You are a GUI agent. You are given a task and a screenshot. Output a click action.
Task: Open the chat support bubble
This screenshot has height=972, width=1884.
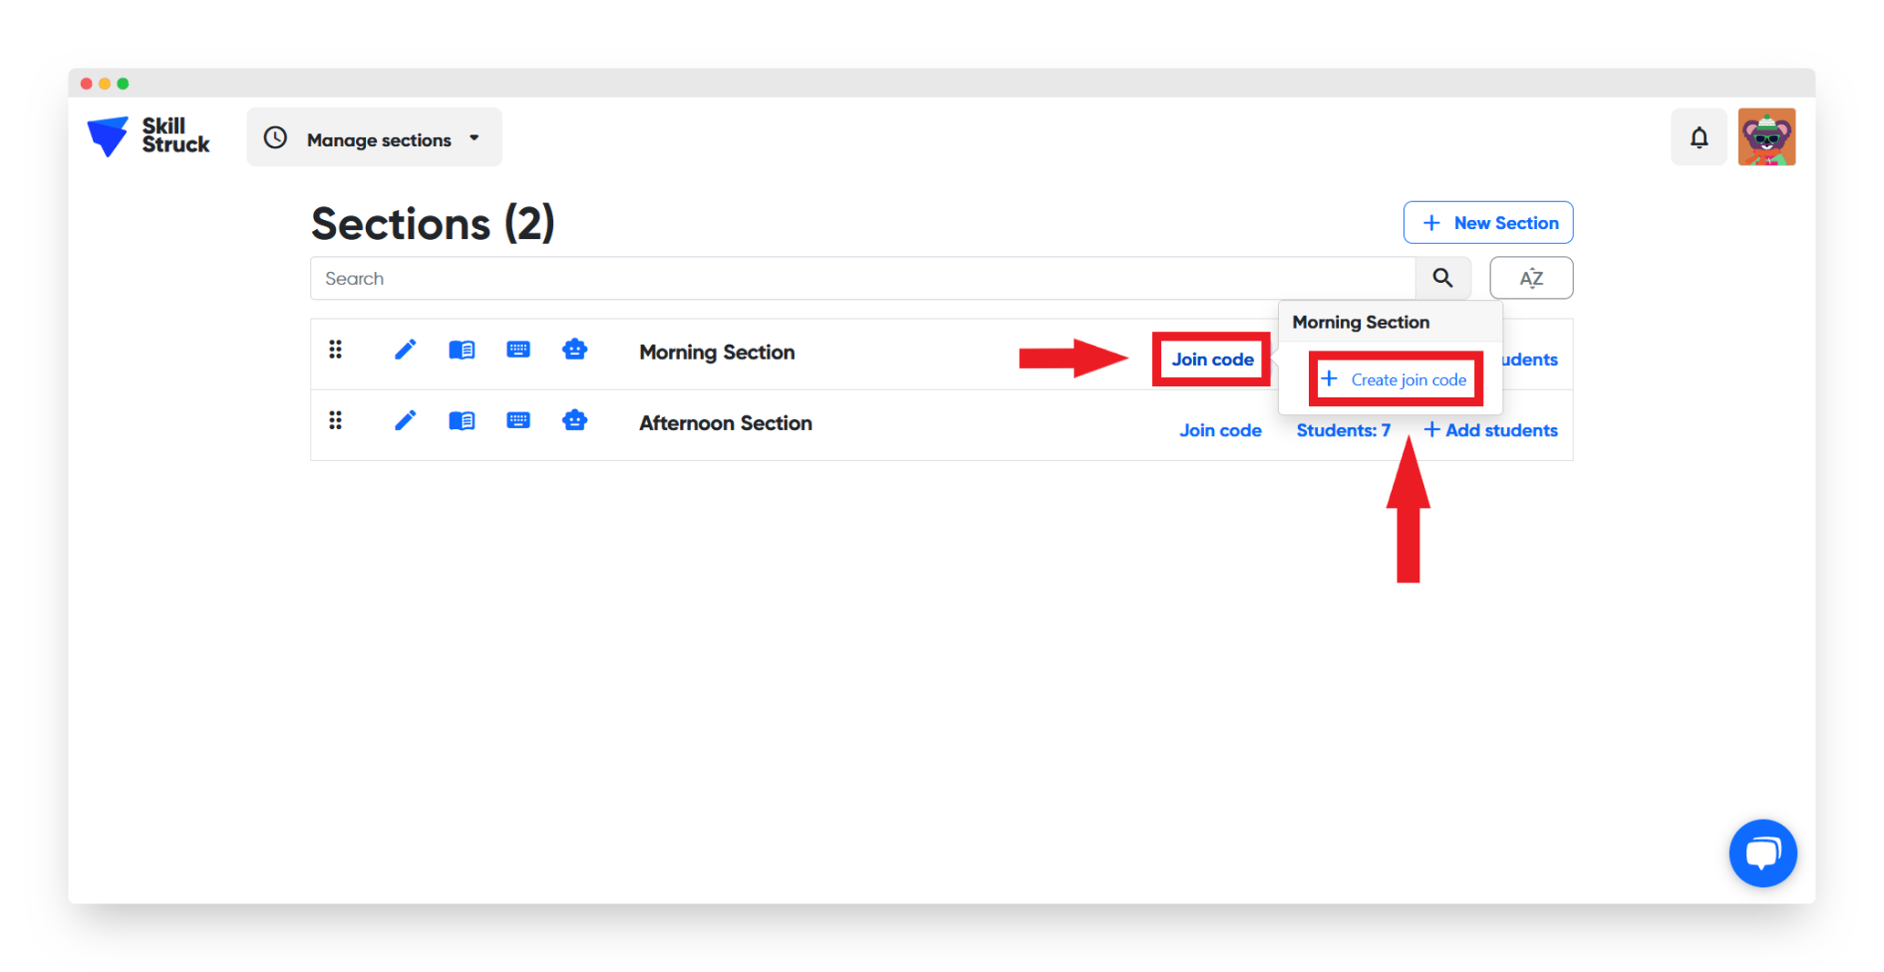(1763, 853)
